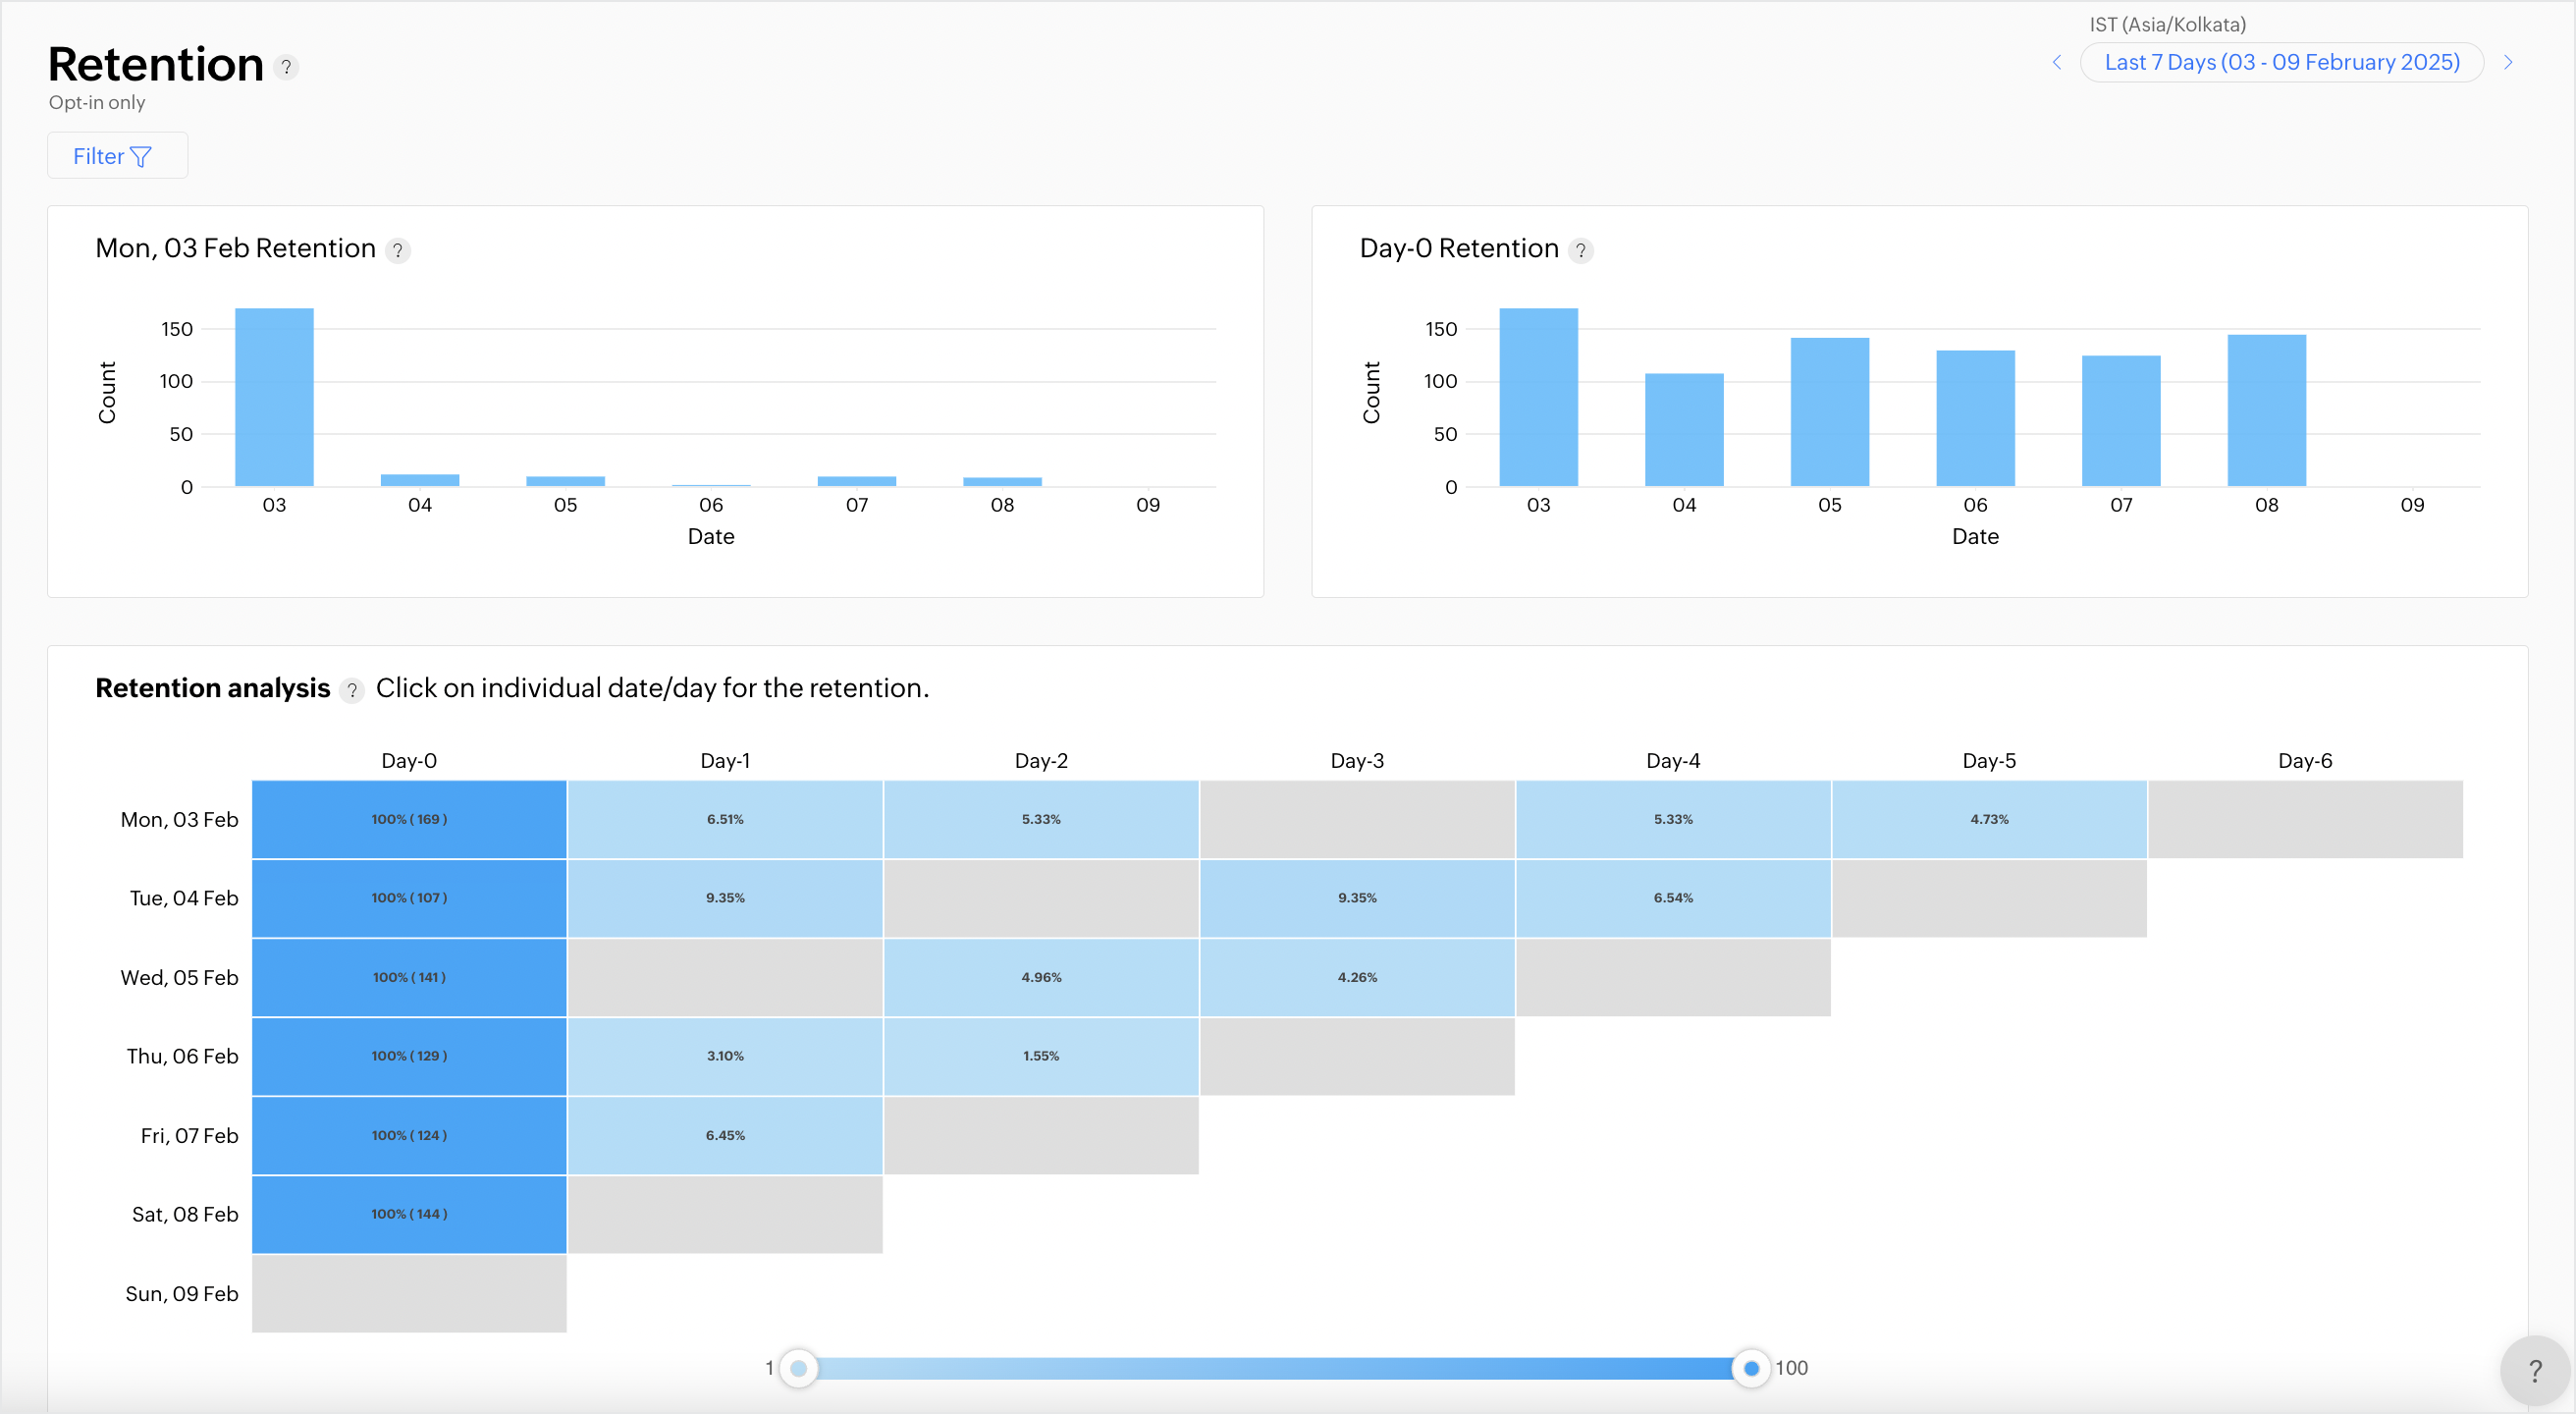Click help icon next to Retention analysis

coord(352,690)
